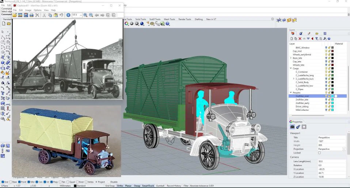Screen dimensions: 350x188
Task: Click the delete layer red X icon
Action: pyautogui.click(x=300, y=39)
